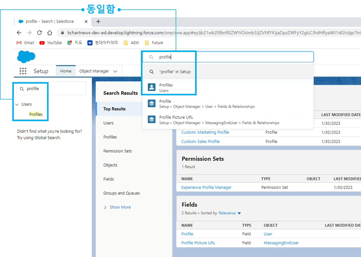This screenshot has width=361, height=257.
Task: Choose Profile User Fields & Relationships suggestion
Action: tap(228, 104)
